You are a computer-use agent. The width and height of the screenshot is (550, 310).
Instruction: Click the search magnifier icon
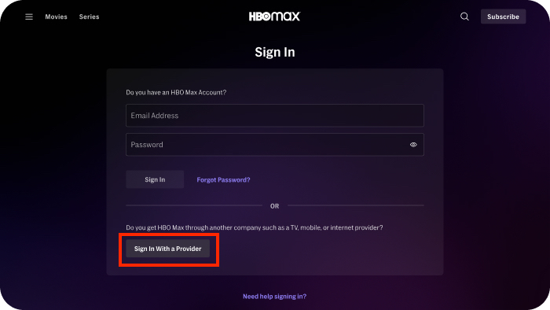tap(464, 17)
